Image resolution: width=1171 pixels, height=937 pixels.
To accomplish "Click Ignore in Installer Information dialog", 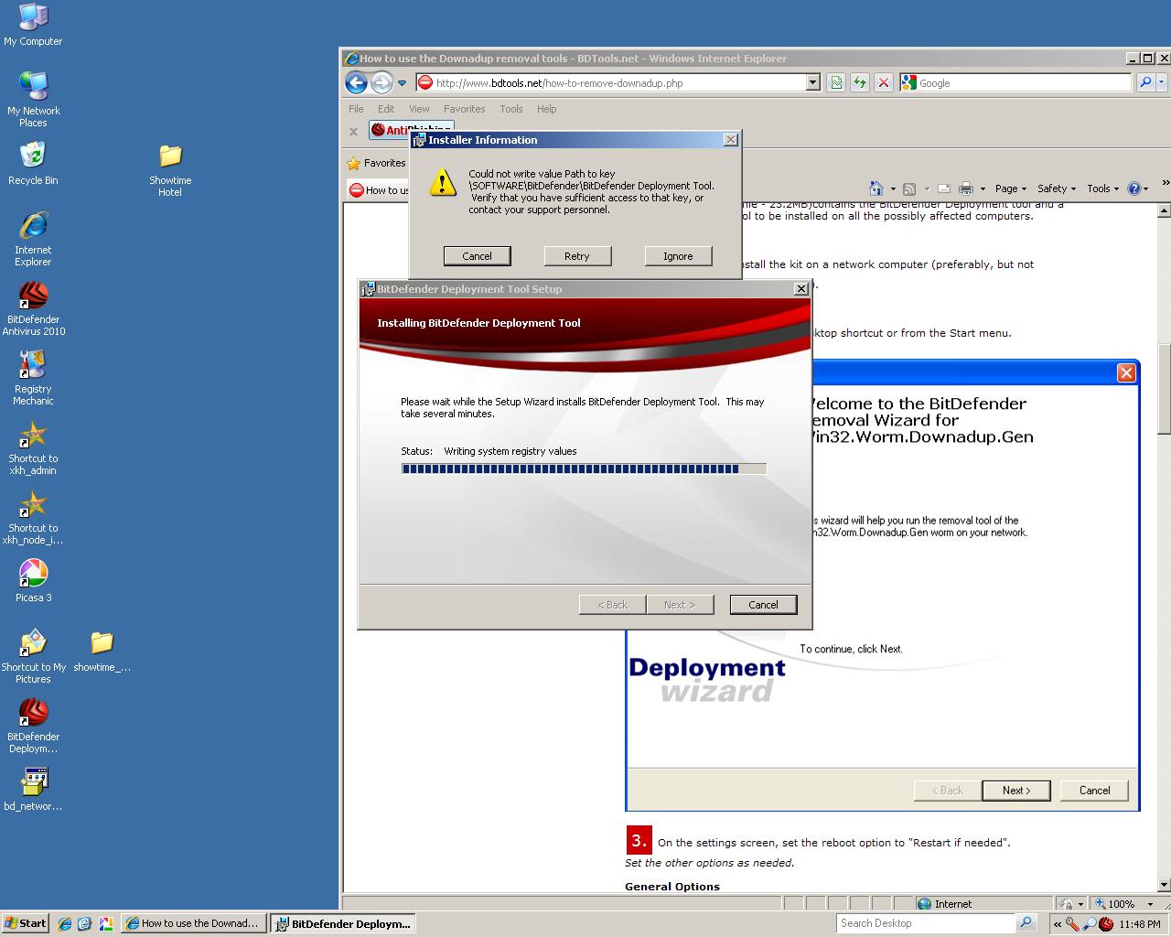I will (678, 256).
